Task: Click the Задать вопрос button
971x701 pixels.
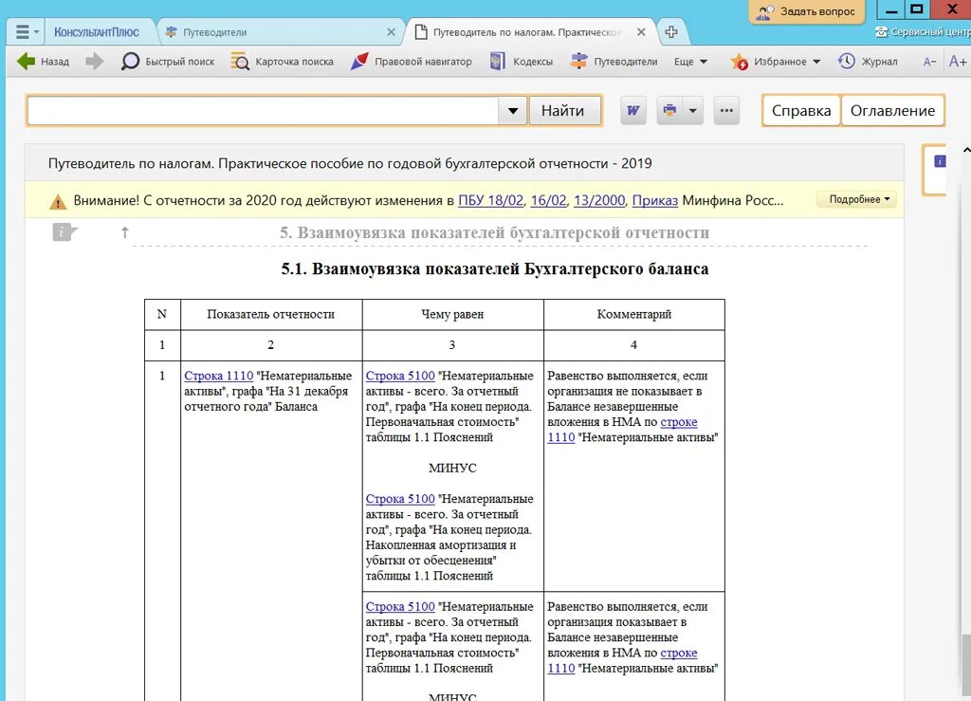Action: click(806, 11)
